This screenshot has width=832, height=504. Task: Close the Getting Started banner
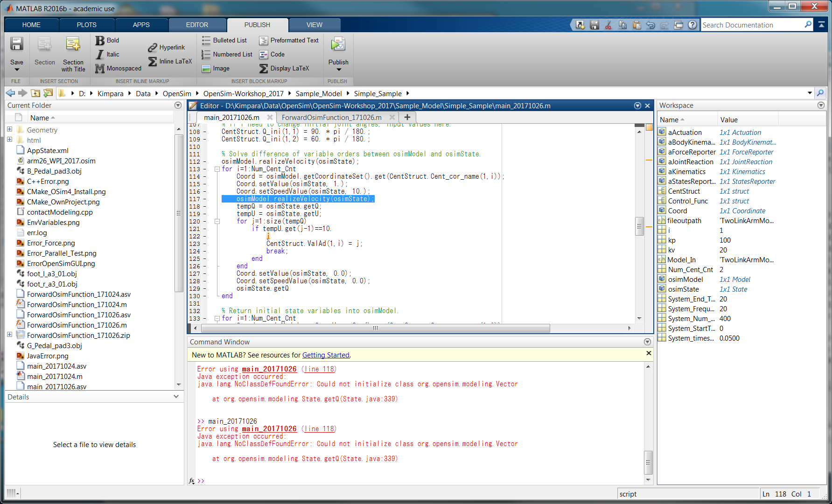point(648,353)
